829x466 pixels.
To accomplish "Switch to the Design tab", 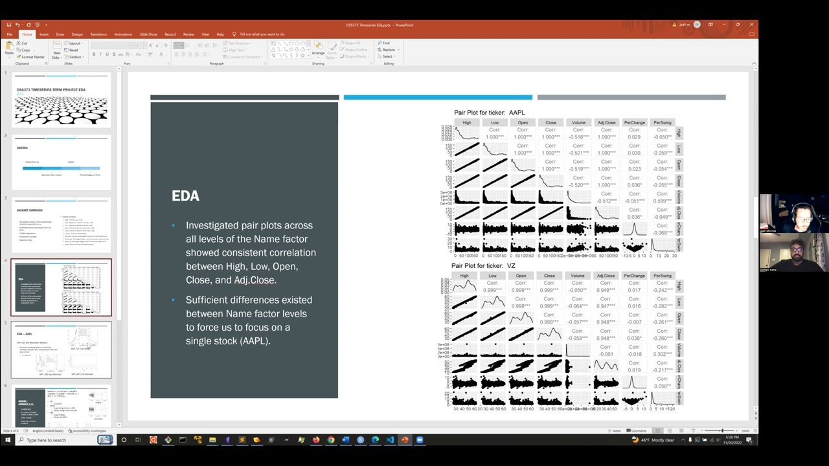I will tap(77, 34).
